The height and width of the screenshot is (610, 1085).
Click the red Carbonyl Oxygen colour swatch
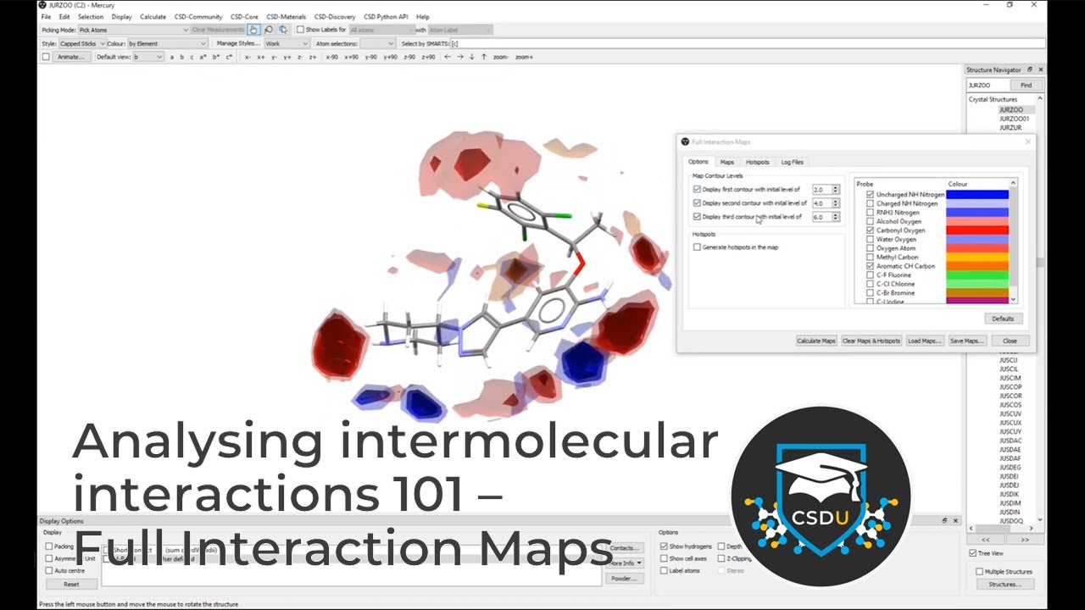tap(977, 230)
